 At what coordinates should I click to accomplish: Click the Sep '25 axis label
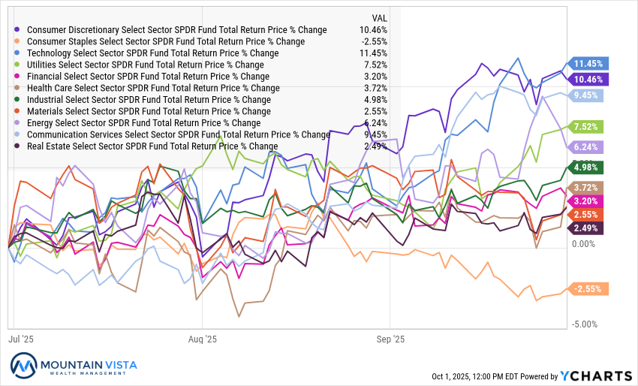coord(390,339)
